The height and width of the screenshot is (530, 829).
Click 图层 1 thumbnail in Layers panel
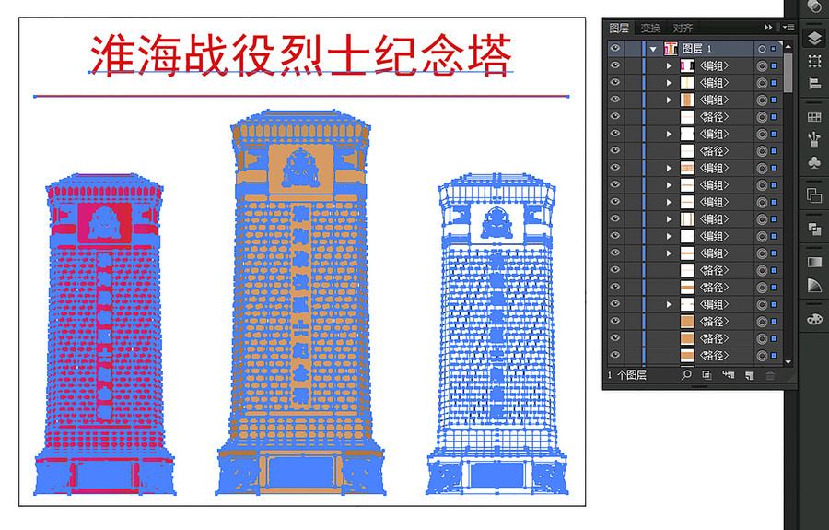pos(671,49)
